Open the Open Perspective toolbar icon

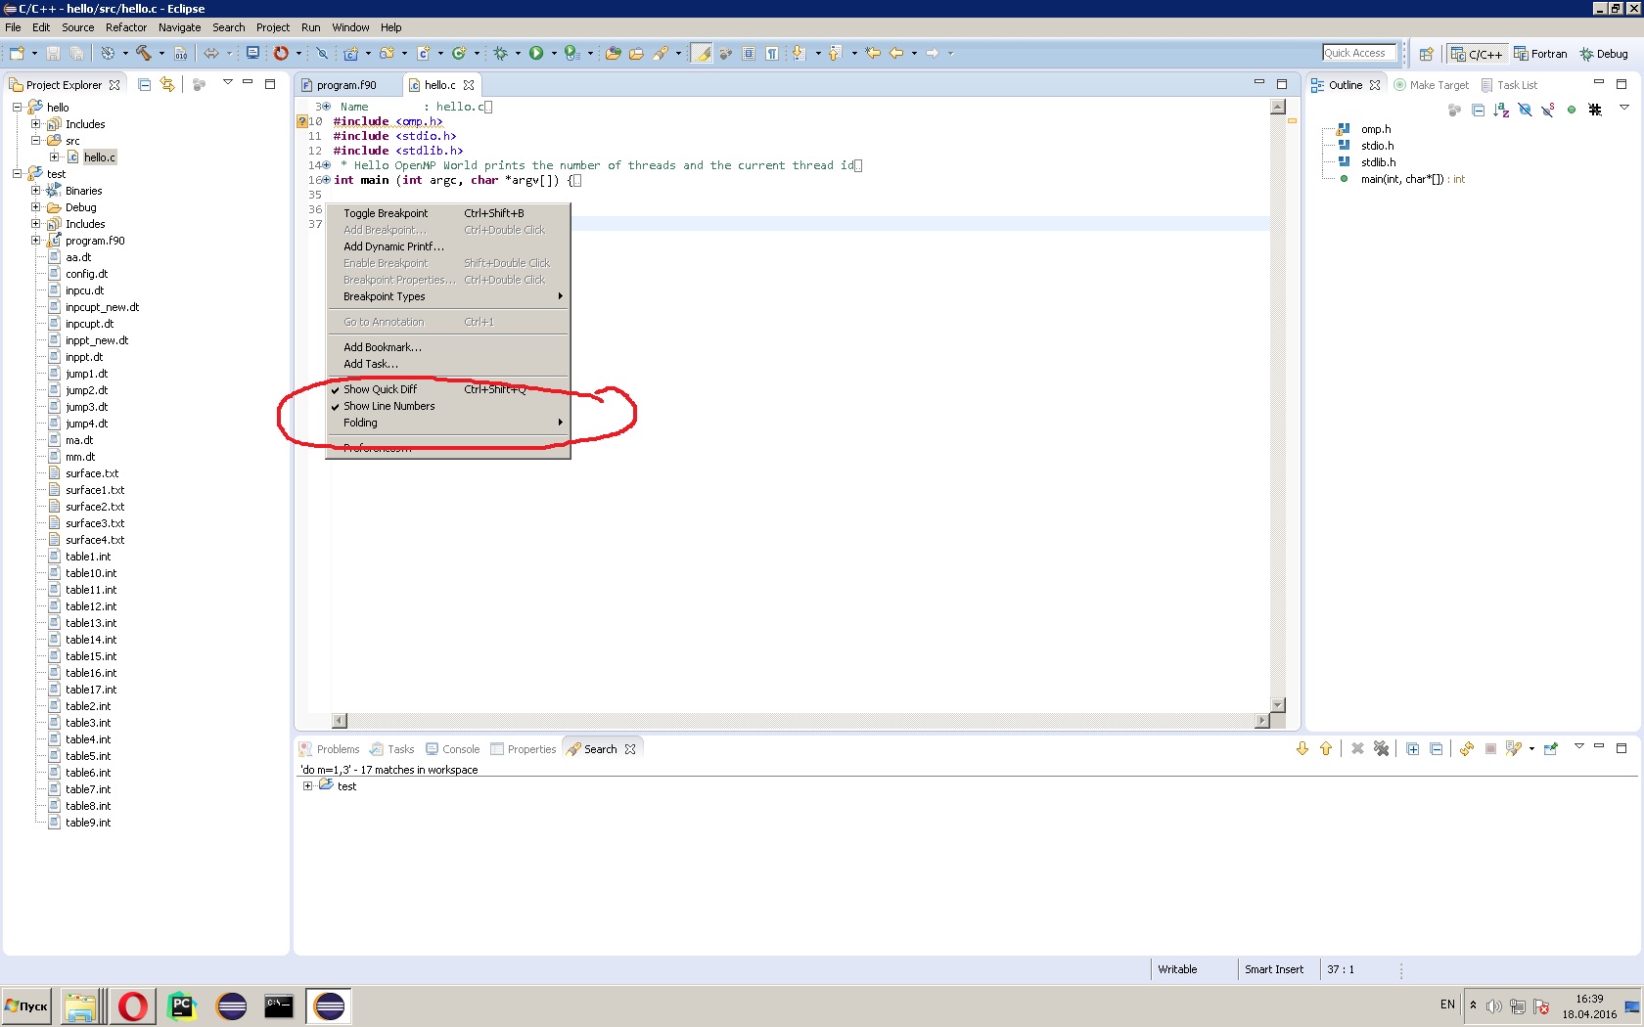pos(1426,54)
